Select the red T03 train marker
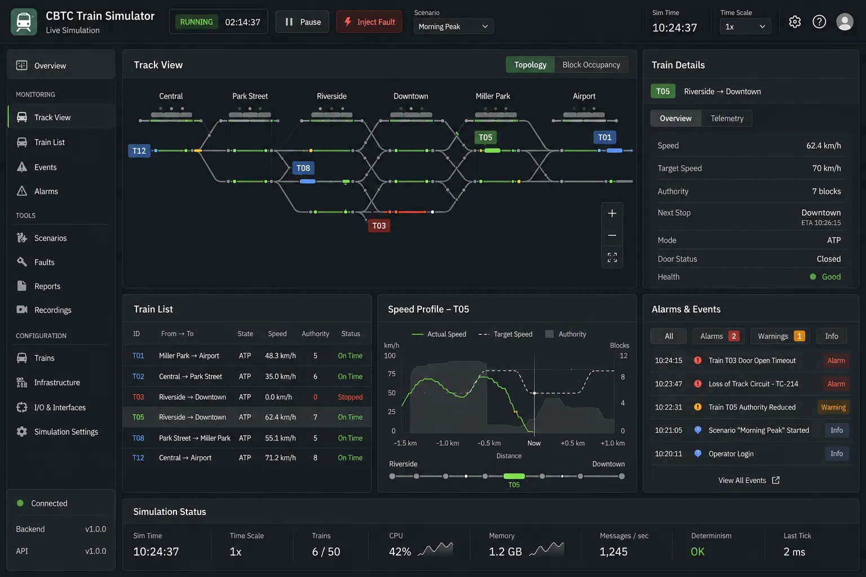 379,225
